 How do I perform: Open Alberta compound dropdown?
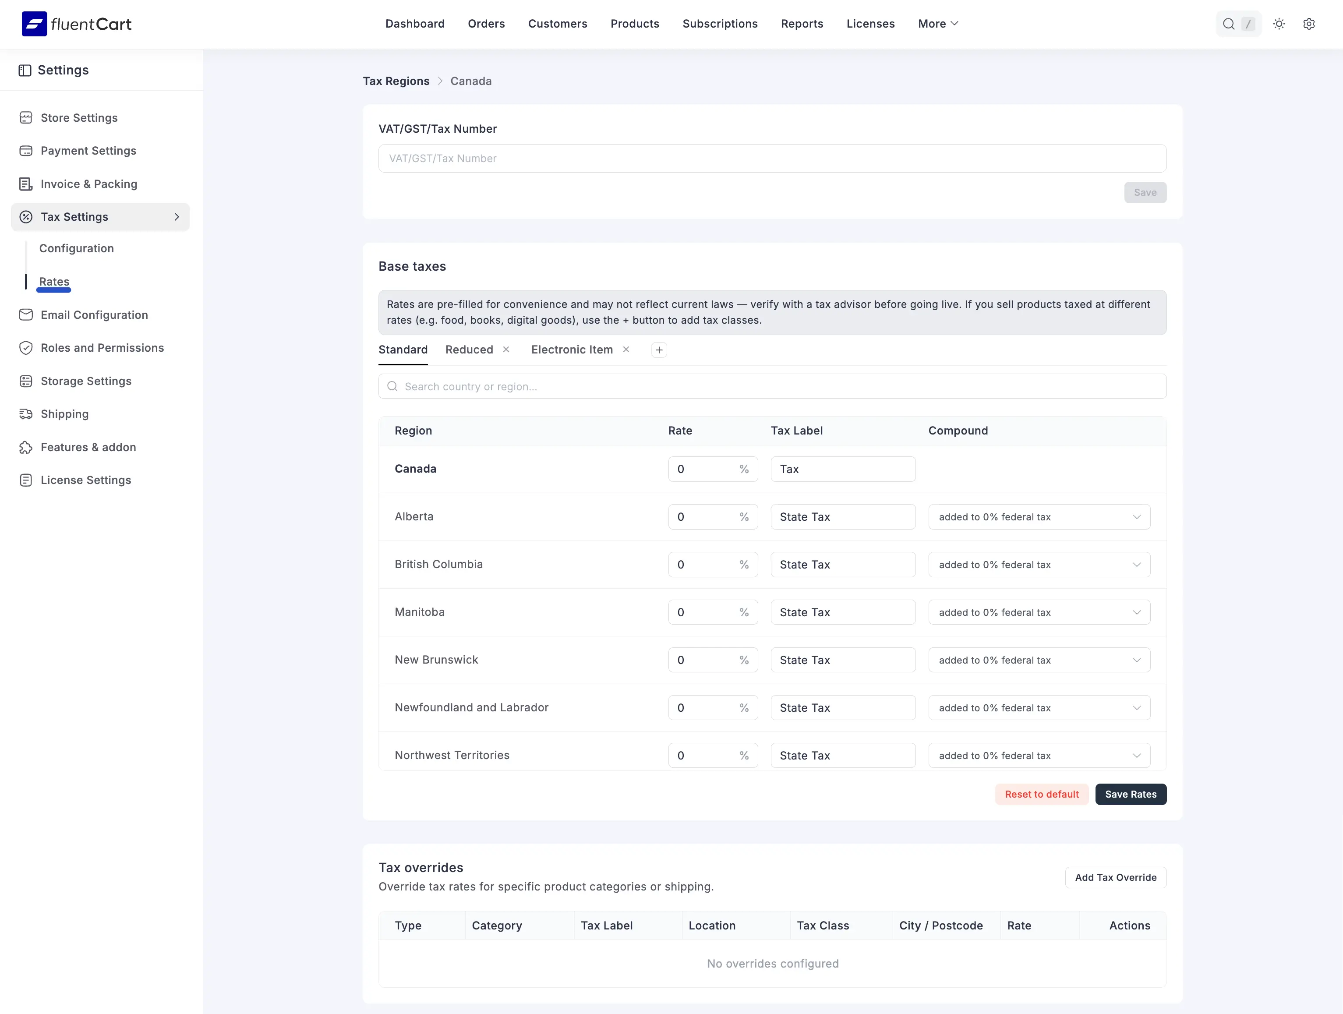tap(1039, 517)
